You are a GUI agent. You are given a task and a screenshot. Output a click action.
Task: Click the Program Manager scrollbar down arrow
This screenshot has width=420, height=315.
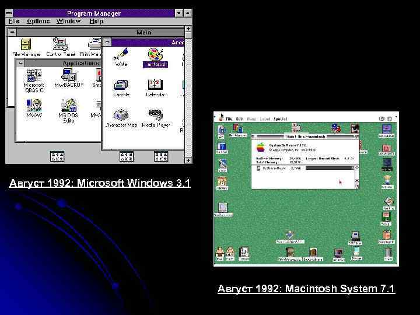click(188, 160)
